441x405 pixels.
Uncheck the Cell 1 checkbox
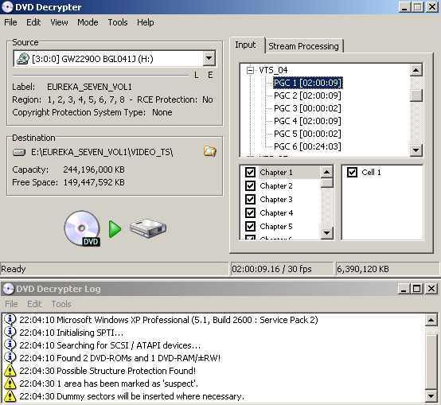[352, 172]
